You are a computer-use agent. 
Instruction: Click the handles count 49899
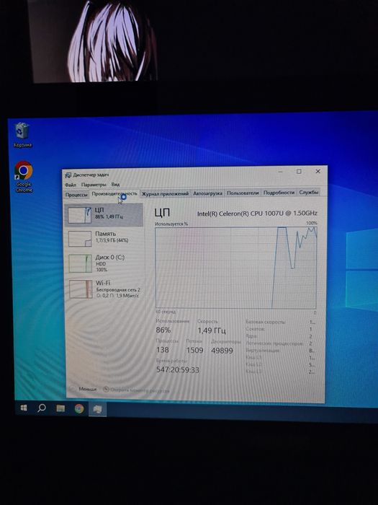(x=222, y=351)
